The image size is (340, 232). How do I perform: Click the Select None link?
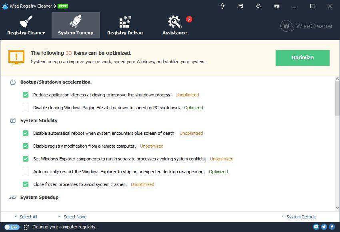(75, 217)
